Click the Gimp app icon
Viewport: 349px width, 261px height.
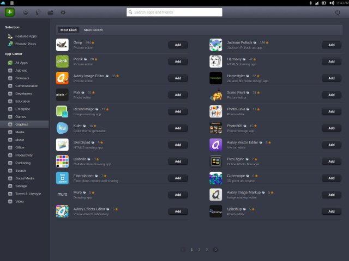(x=62, y=45)
